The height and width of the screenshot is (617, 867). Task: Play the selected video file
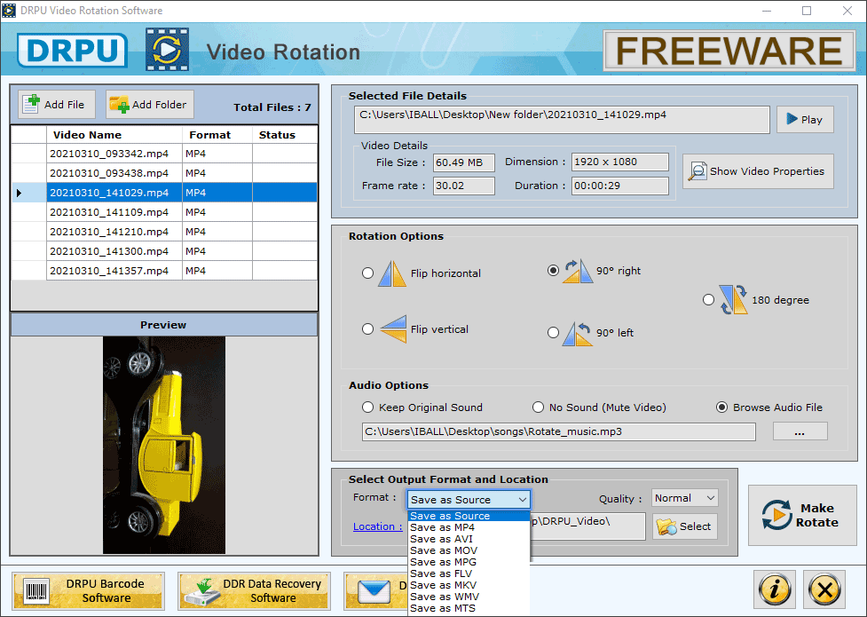tap(805, 120)
